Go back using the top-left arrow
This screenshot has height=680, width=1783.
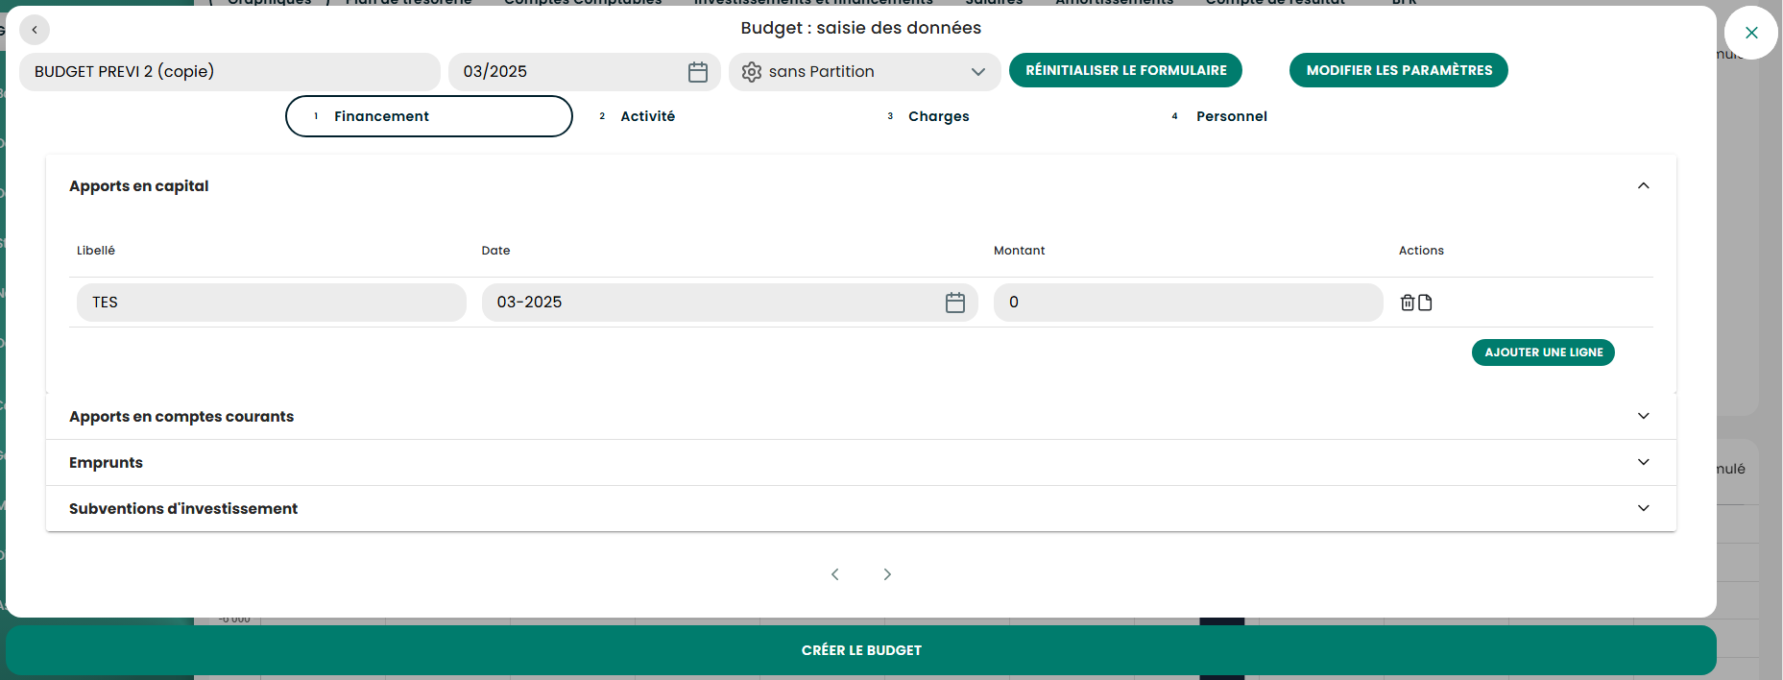click(x=35, y=30)
